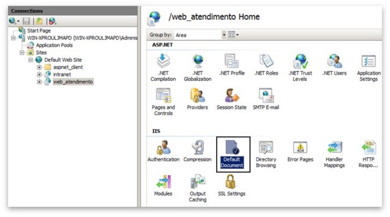Open the Authentication feature
This screenshot has width=390, height=217.
[x=164, y=151]
